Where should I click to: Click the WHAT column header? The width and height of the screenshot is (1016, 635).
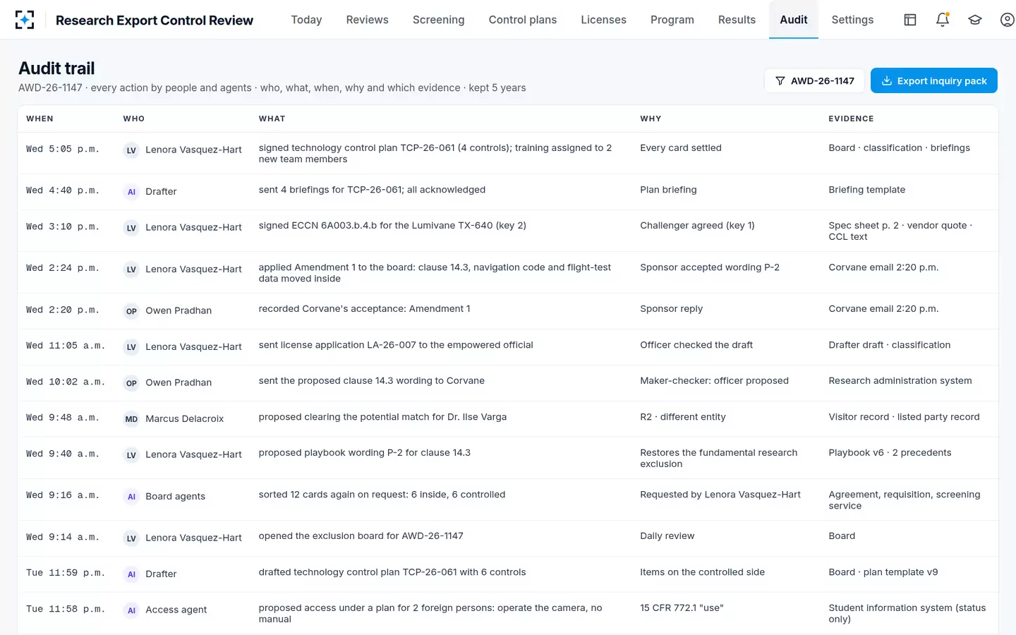click(x=272, y=119)
